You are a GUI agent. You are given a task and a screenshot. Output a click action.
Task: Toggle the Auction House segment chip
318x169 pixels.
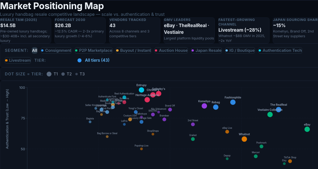point(171,50)
